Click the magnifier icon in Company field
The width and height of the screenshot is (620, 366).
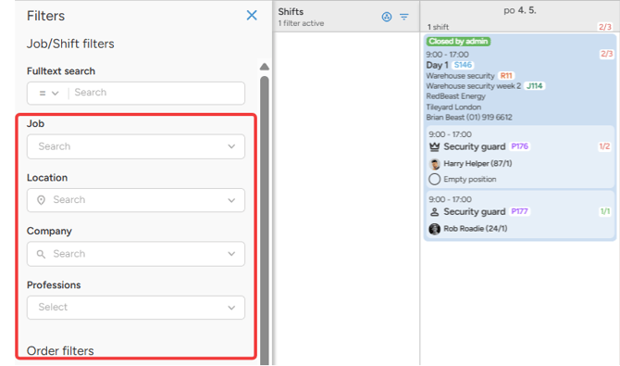41,254
